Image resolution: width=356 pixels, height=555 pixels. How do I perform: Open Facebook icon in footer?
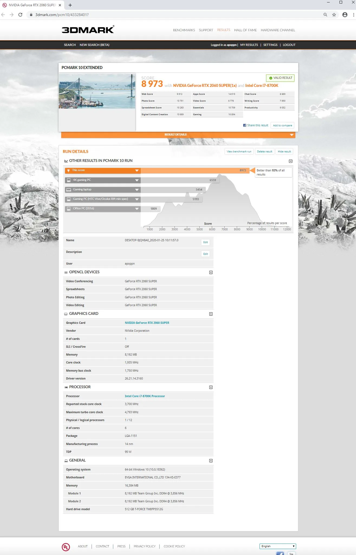coord(280,553)
